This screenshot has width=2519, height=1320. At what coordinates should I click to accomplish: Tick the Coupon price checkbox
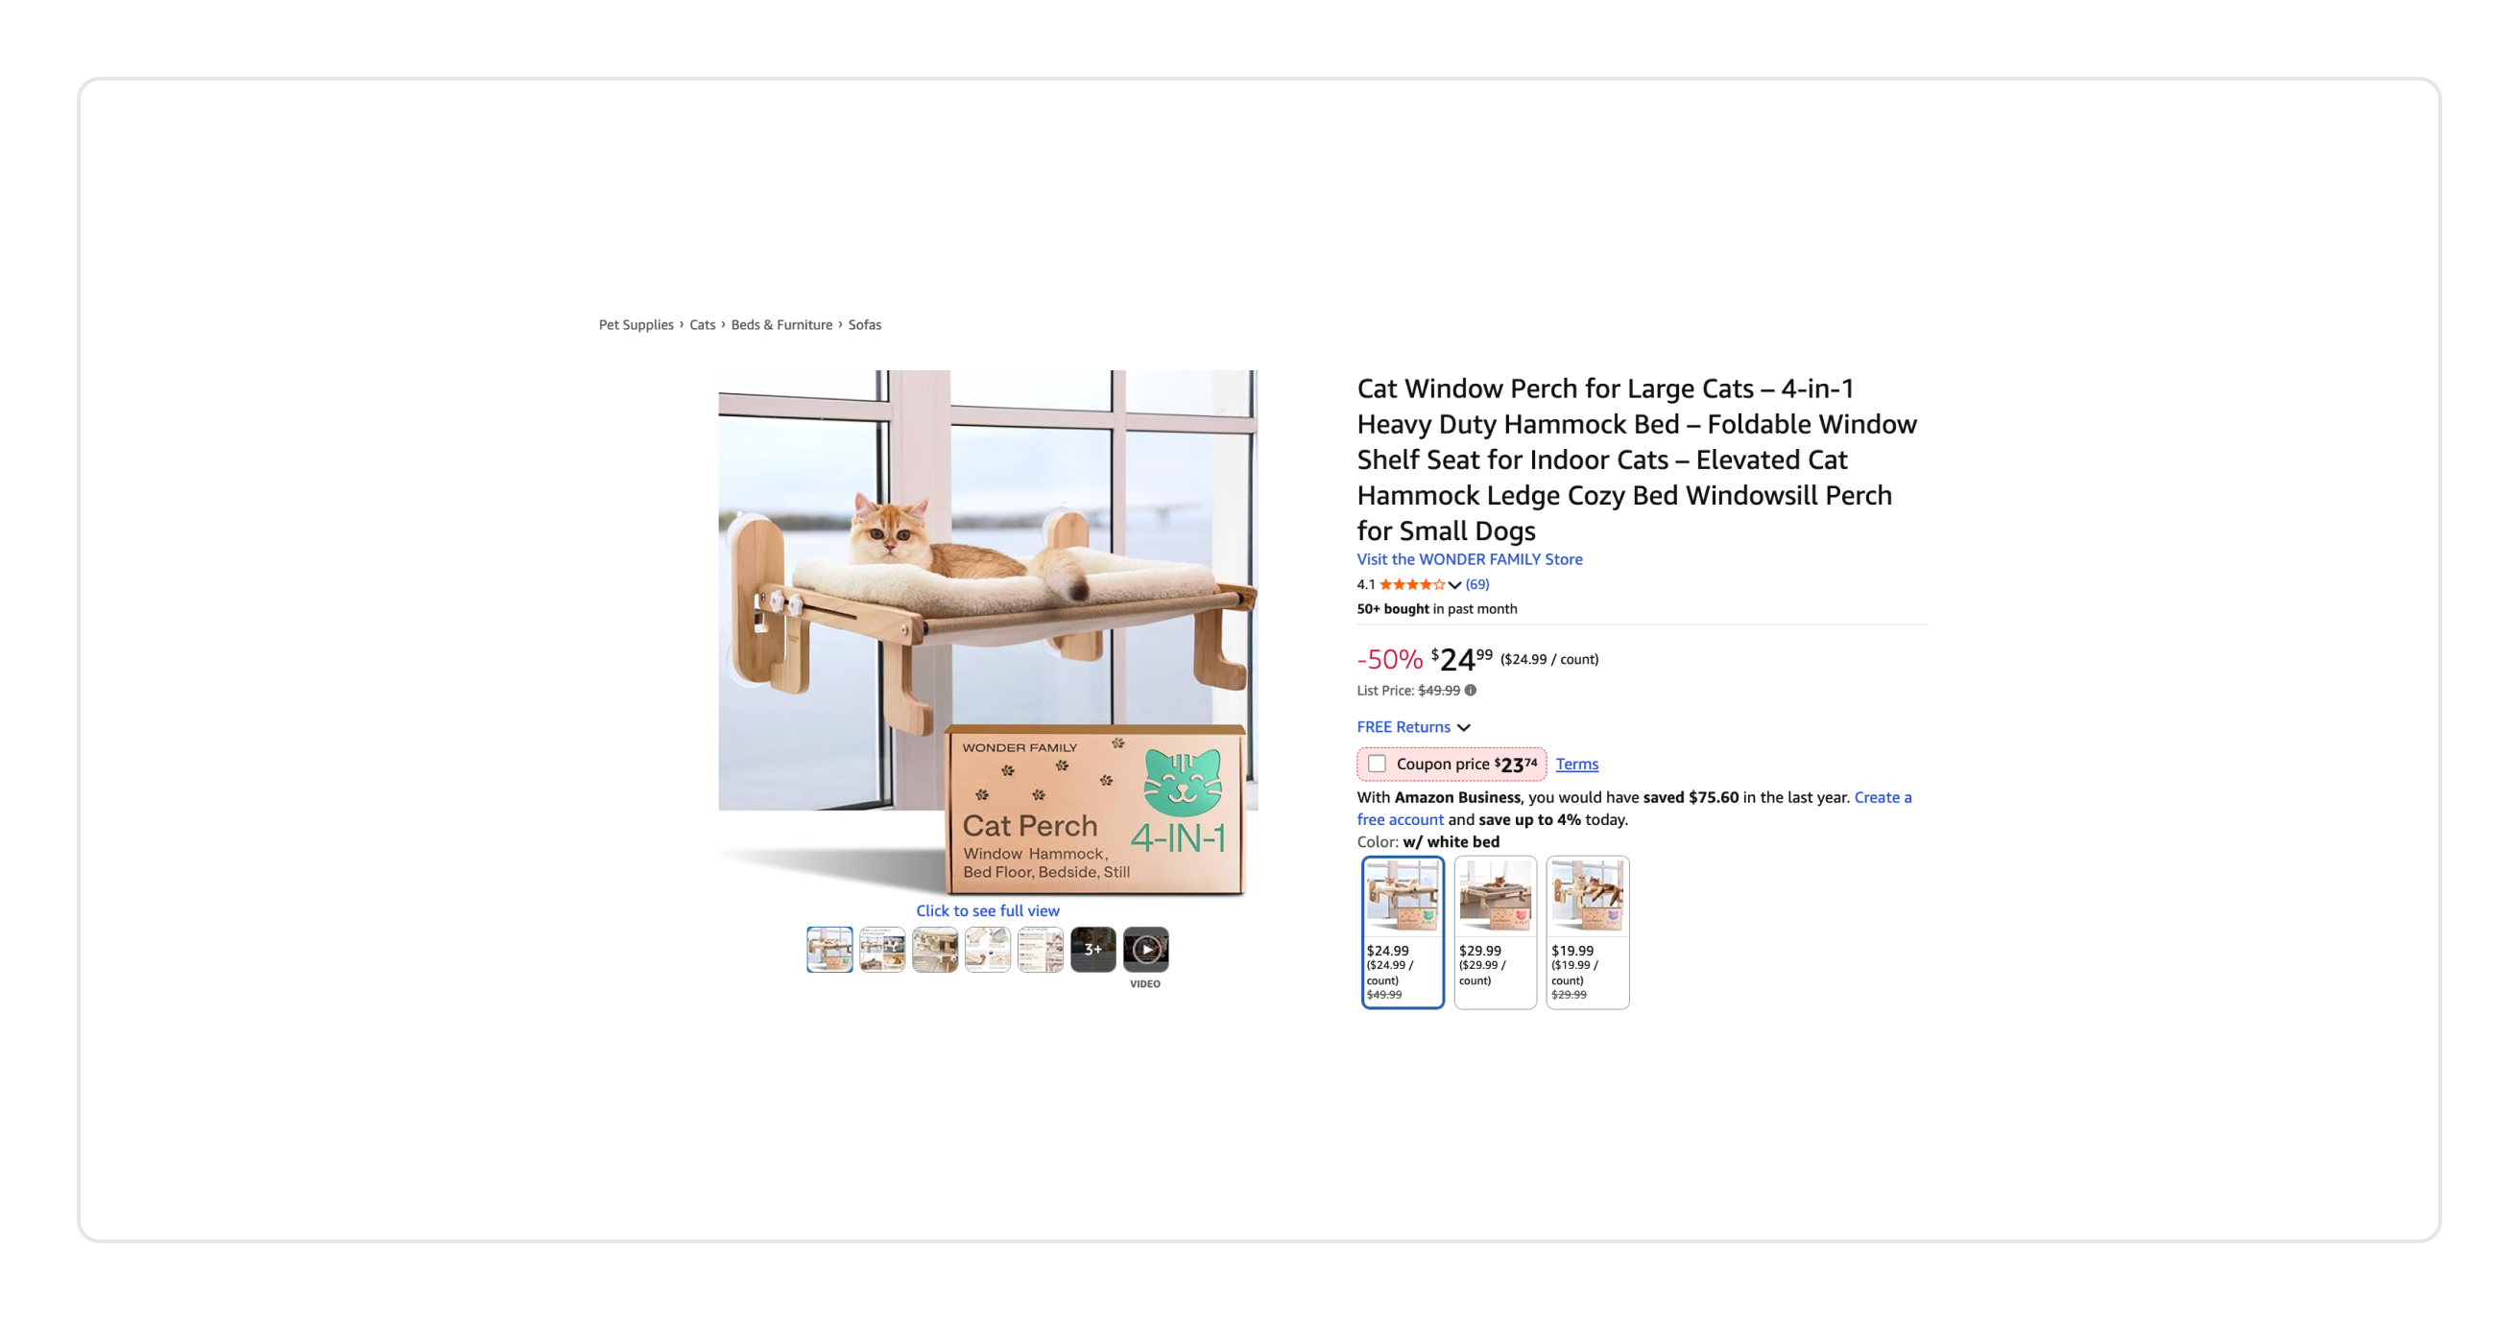coord(1376,763)
